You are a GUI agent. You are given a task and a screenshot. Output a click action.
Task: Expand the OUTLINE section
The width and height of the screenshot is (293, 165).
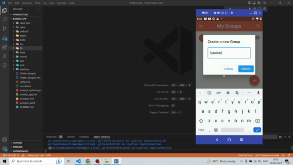26,143
